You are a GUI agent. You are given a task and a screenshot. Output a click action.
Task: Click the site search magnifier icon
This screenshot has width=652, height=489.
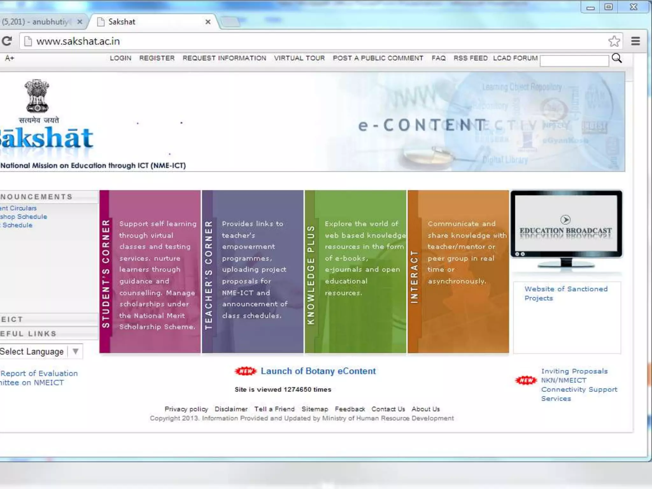coord(617,58)
